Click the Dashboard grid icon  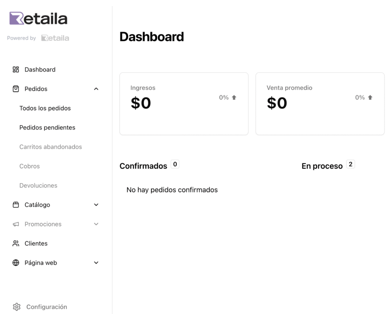click(x=16, y=70)
